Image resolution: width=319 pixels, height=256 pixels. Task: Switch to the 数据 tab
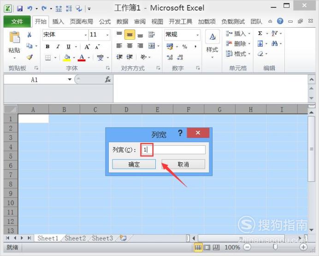(122, 21)
